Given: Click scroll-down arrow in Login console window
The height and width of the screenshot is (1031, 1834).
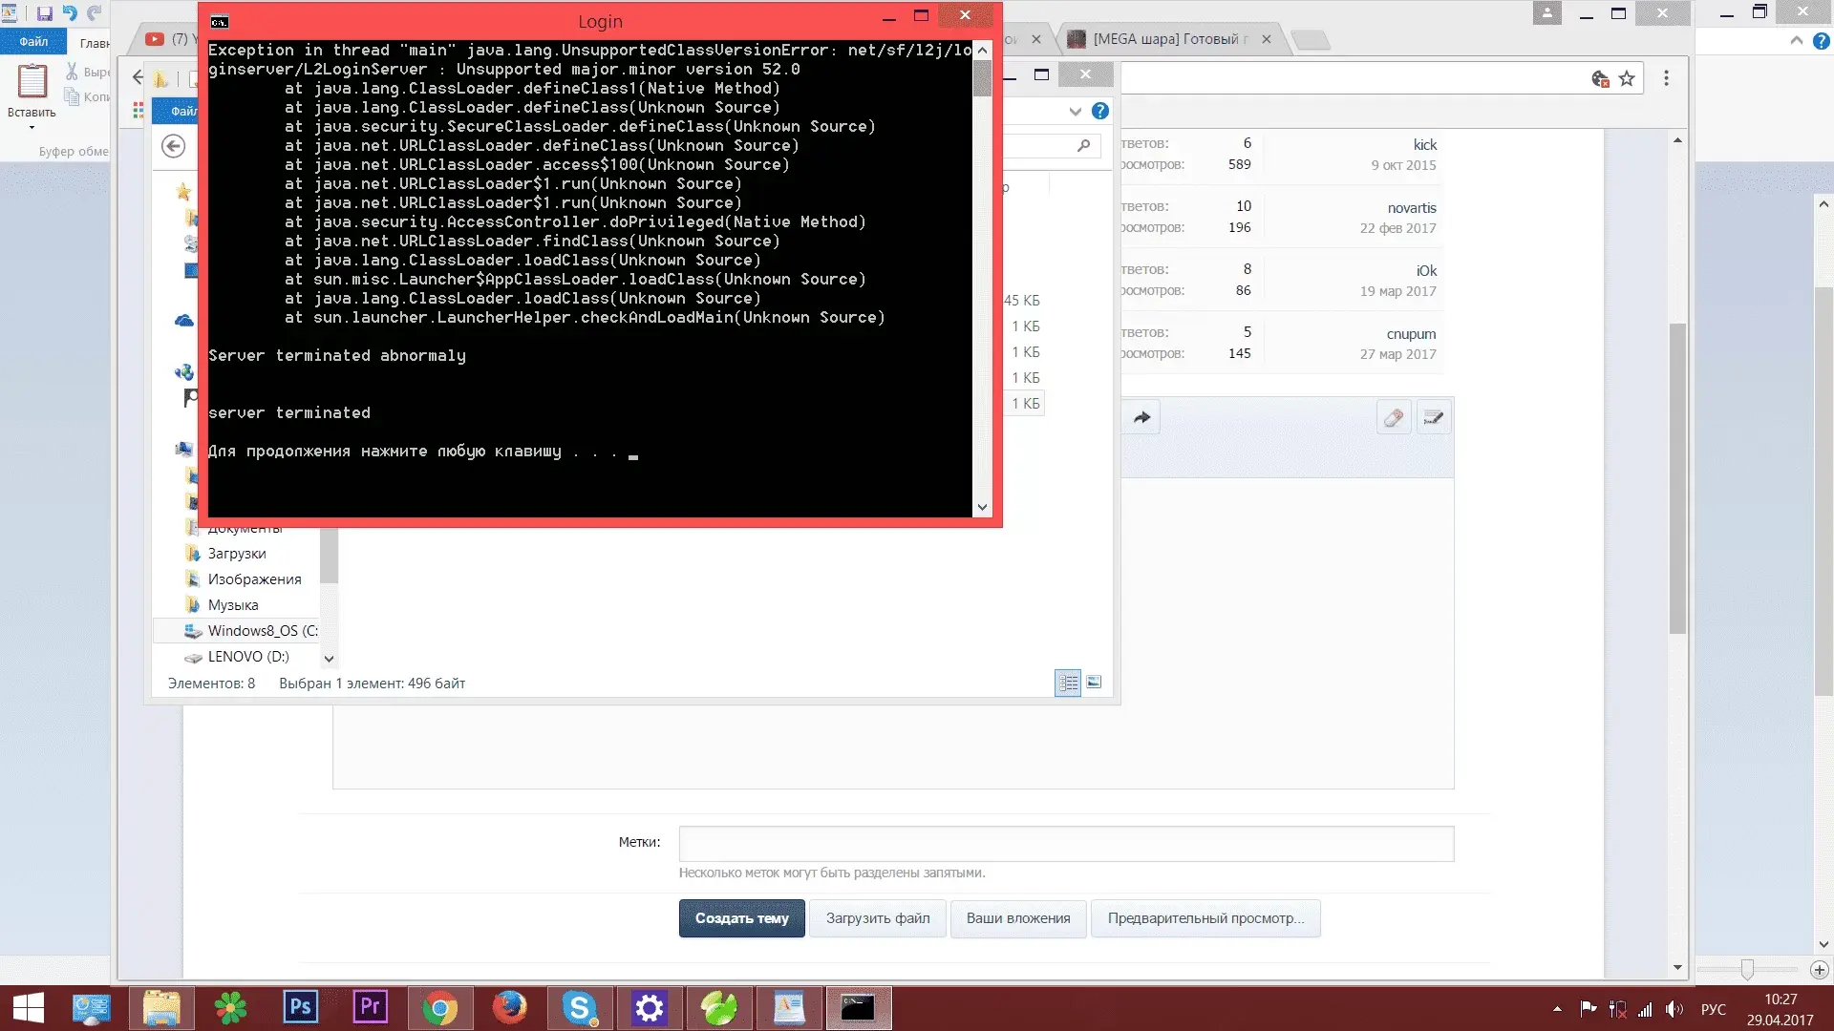Looking at the screenshot, I should click(982, 508).
